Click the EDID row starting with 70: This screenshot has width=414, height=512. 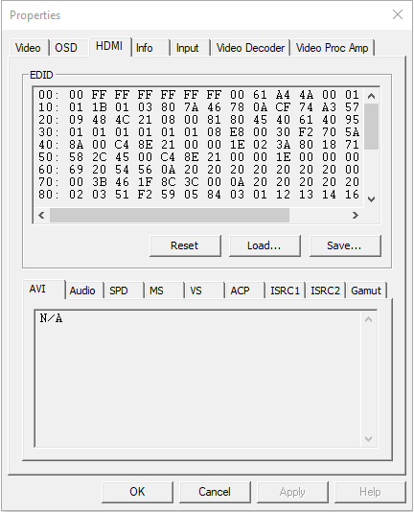(x=198, y=182)
